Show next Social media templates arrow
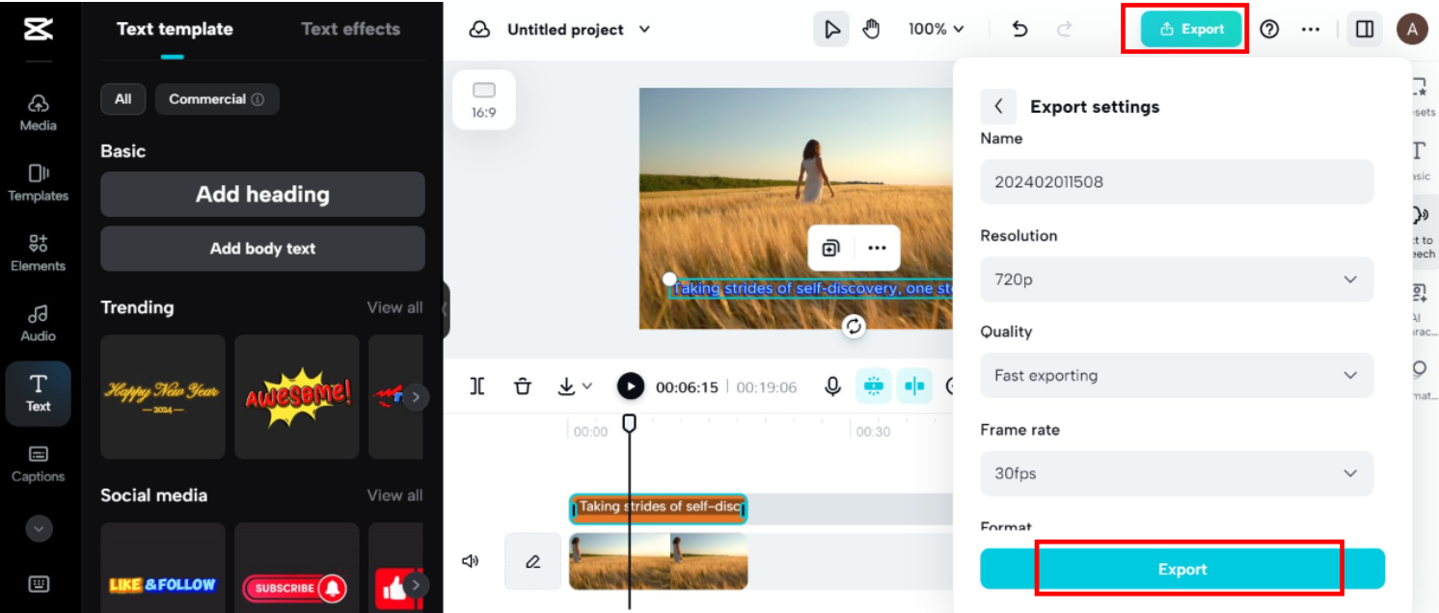The height and width of the screenshot is (613, 1439). point(415,584)
